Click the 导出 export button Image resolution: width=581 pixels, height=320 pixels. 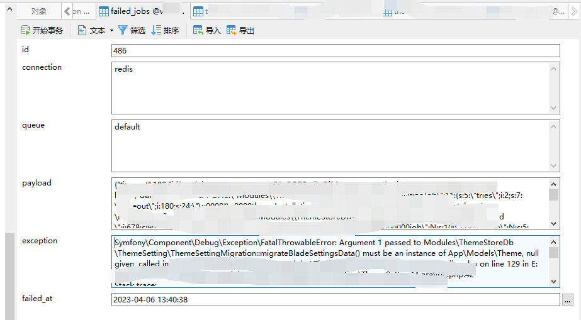pos(240,30)
